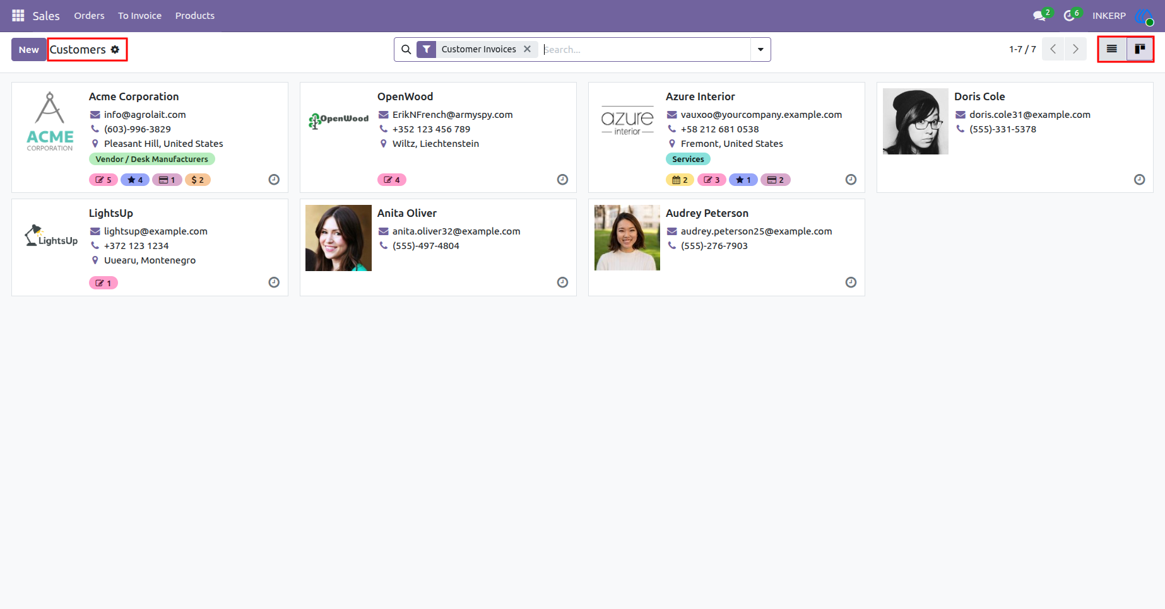Viewport: 1165px width, 609px height.
Task: Click Acme Corporation's star badge showing 4
Action: click(x=135, y=180)
